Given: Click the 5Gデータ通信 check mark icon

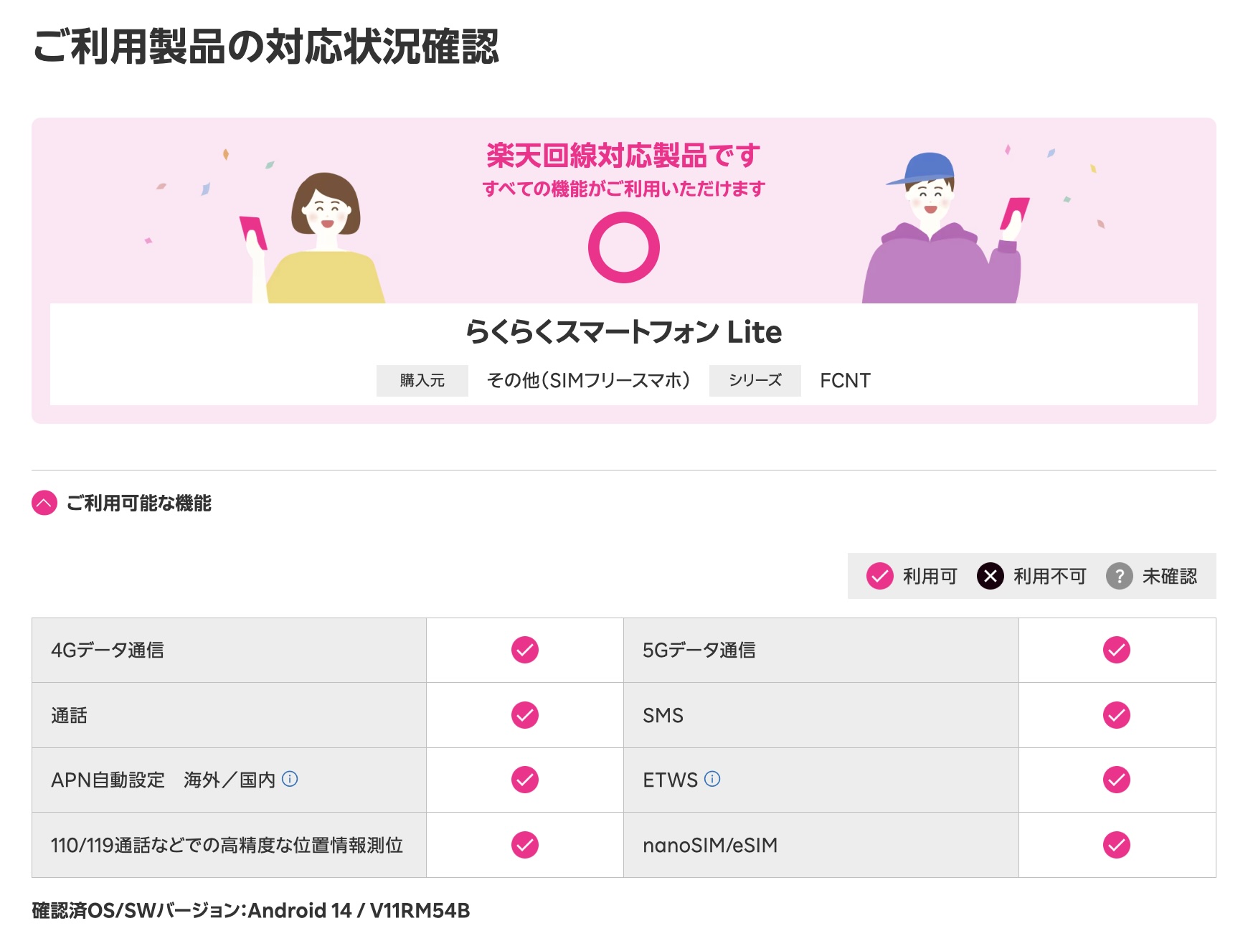Looking at the screenshot, I should click(1117, 650).
